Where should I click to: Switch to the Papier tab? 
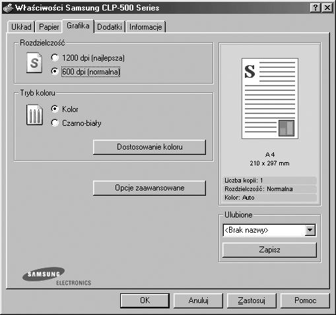49,27
